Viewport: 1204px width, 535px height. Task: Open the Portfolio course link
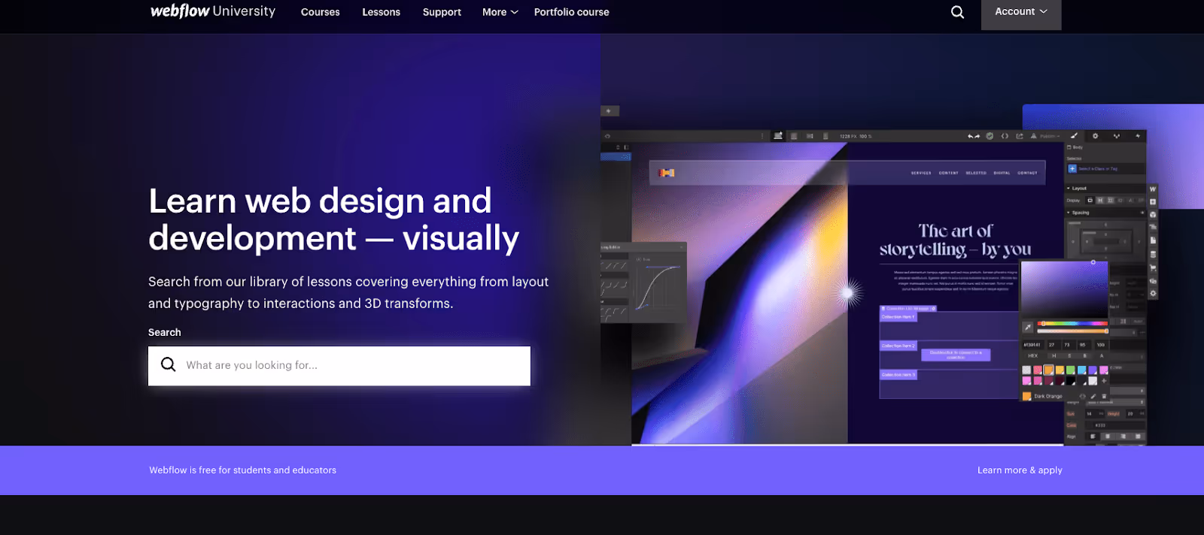click(x=572, y=12)
